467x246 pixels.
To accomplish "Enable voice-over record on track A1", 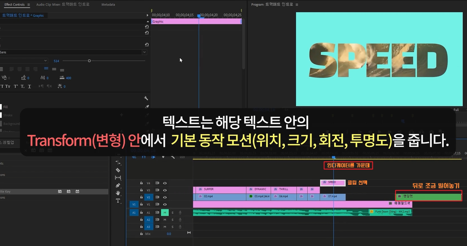I will (x=180, y=212).
